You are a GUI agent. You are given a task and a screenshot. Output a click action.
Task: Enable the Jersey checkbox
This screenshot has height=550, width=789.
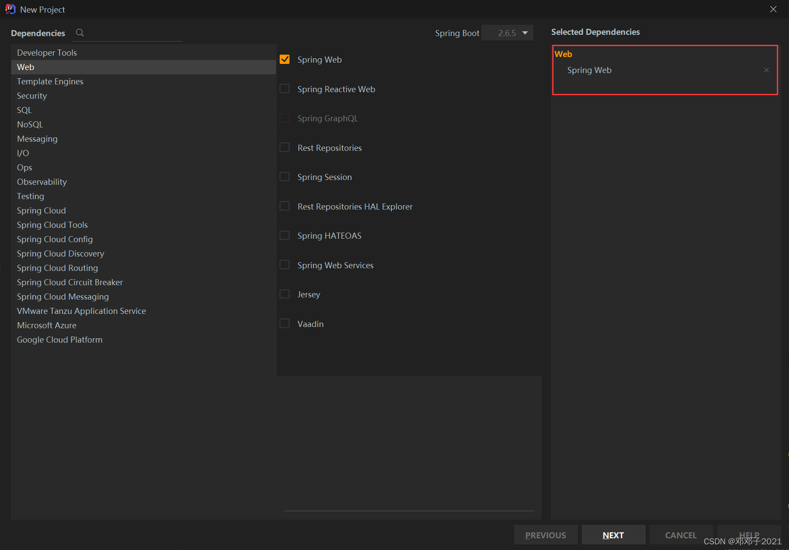(285, 294)
